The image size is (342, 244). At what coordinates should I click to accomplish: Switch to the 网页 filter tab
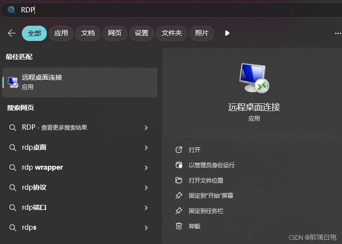115,33
